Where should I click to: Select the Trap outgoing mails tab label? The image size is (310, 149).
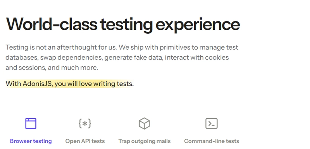pyautogui.click(x=145, y=141)
